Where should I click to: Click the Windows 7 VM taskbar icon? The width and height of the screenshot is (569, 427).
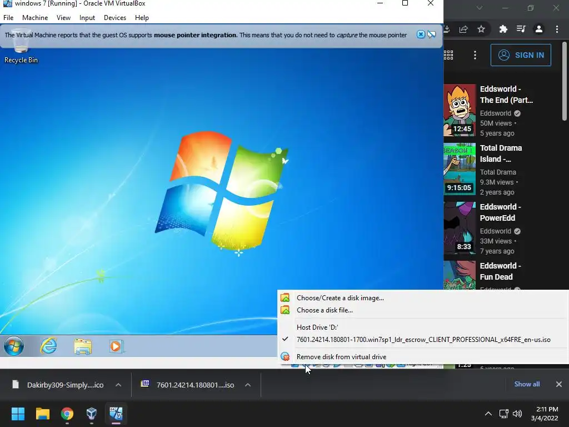pos(116,414)
